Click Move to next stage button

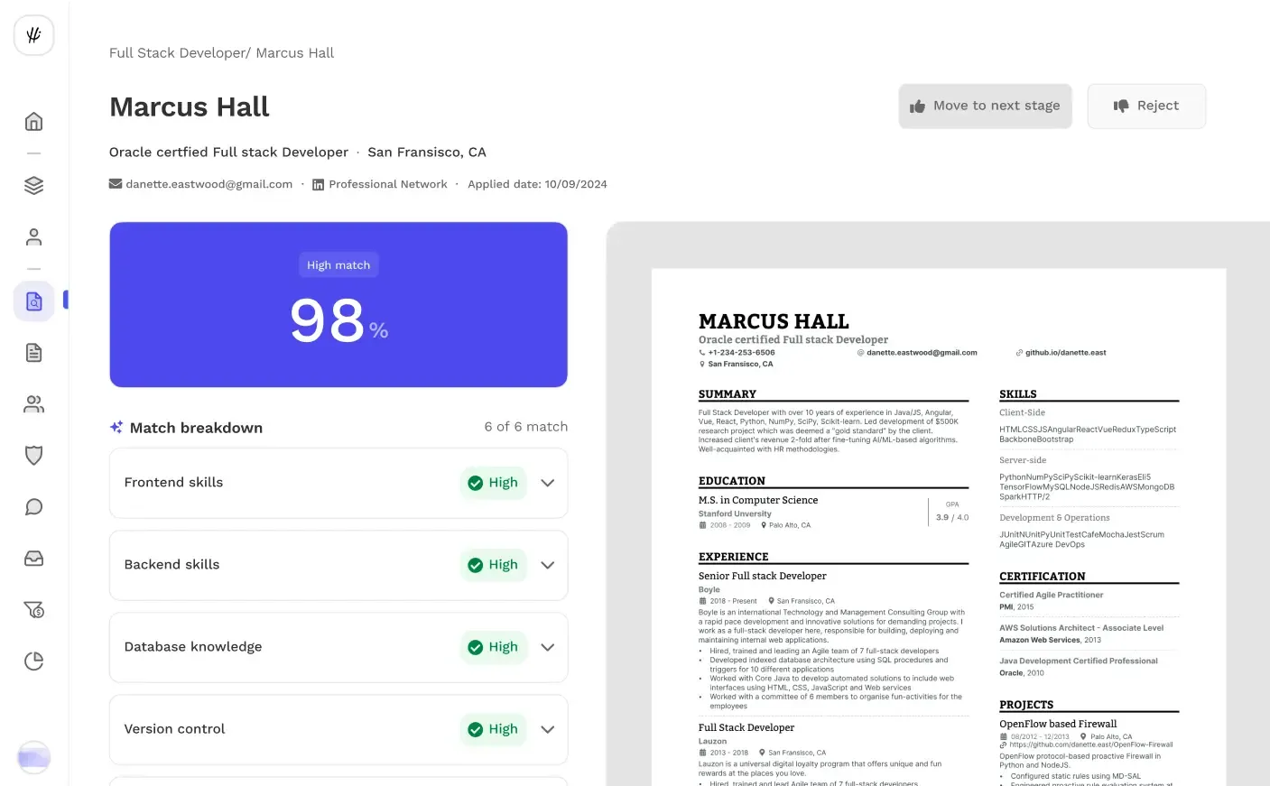[985, 106]
